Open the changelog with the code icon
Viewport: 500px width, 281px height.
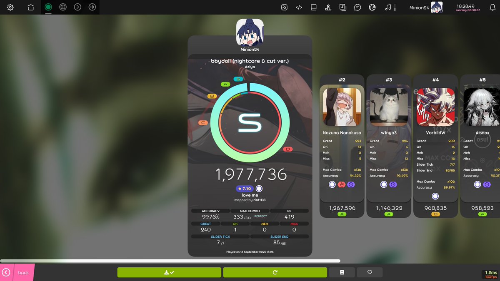click(x=299, y=7)
